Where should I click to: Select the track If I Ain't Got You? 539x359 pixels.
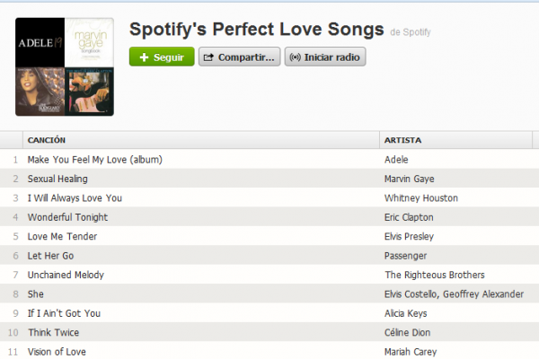[64, 313]
